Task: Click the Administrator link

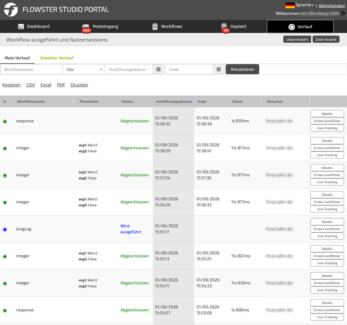Action: pyautogui.click(x=332, y=6)
